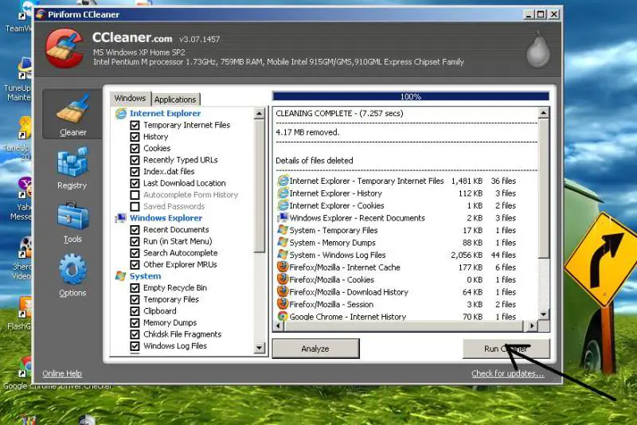
Task: Toggle Chkdsk File Fragments checkbox
Action: tap(135, 334)
